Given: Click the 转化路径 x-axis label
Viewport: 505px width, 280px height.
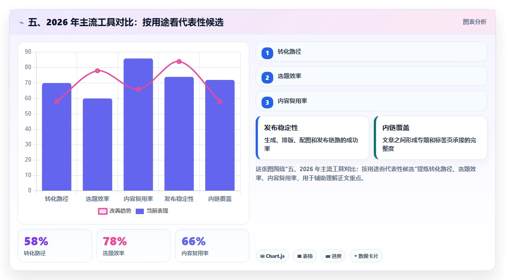Looking at the screenshot, I should (57, 199).
